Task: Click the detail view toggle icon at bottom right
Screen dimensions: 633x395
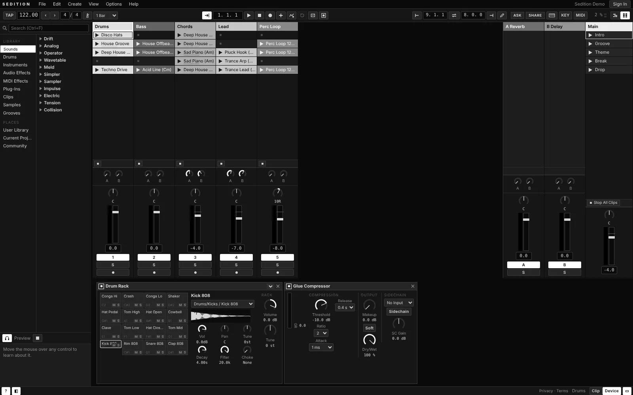Action: (x=627, y=391)
